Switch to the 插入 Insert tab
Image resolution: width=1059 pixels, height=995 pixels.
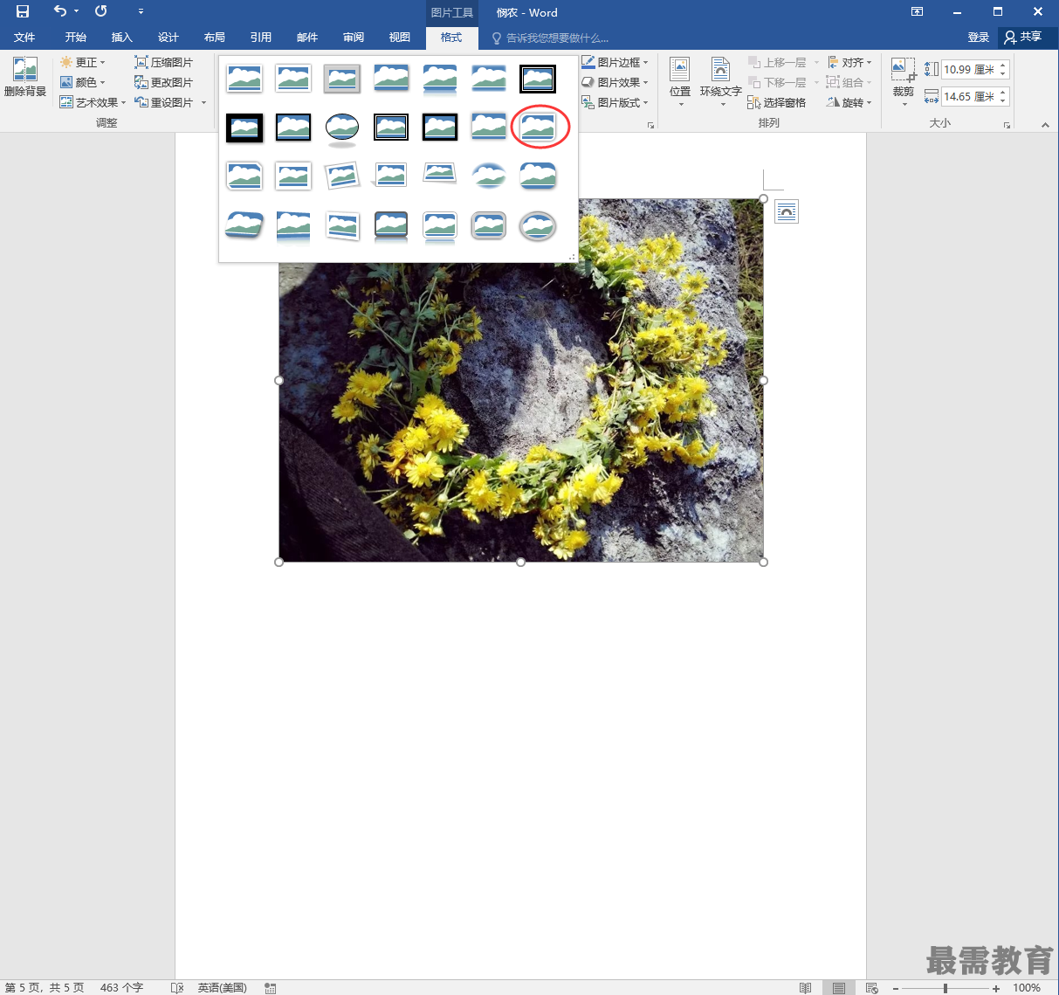click(x=122, y=37)
